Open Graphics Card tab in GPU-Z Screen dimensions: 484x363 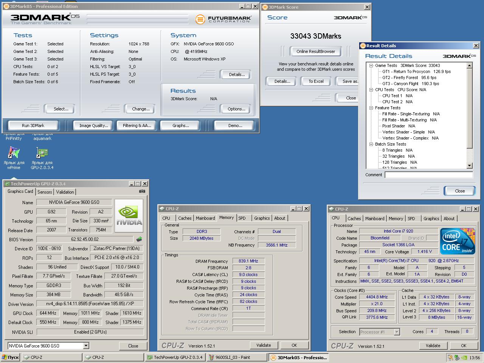(20, 191)
